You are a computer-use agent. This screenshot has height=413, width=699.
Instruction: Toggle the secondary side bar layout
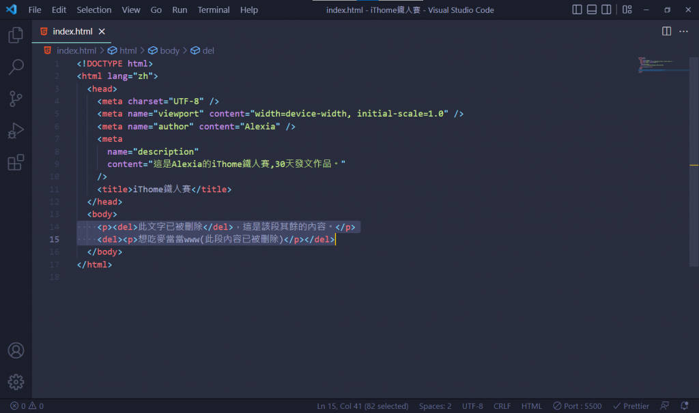(606, 10)
